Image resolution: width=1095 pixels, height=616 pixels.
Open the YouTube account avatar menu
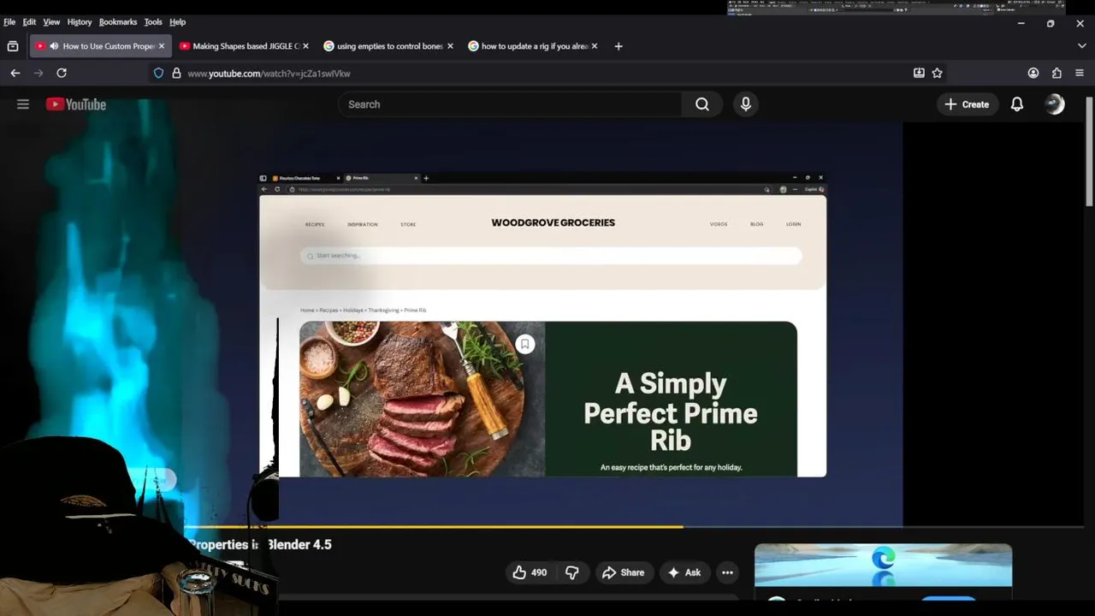(1055, 104)
